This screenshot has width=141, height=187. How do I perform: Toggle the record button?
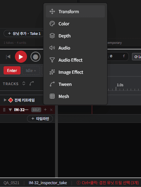pyautogui.click(x=36, y=57)
